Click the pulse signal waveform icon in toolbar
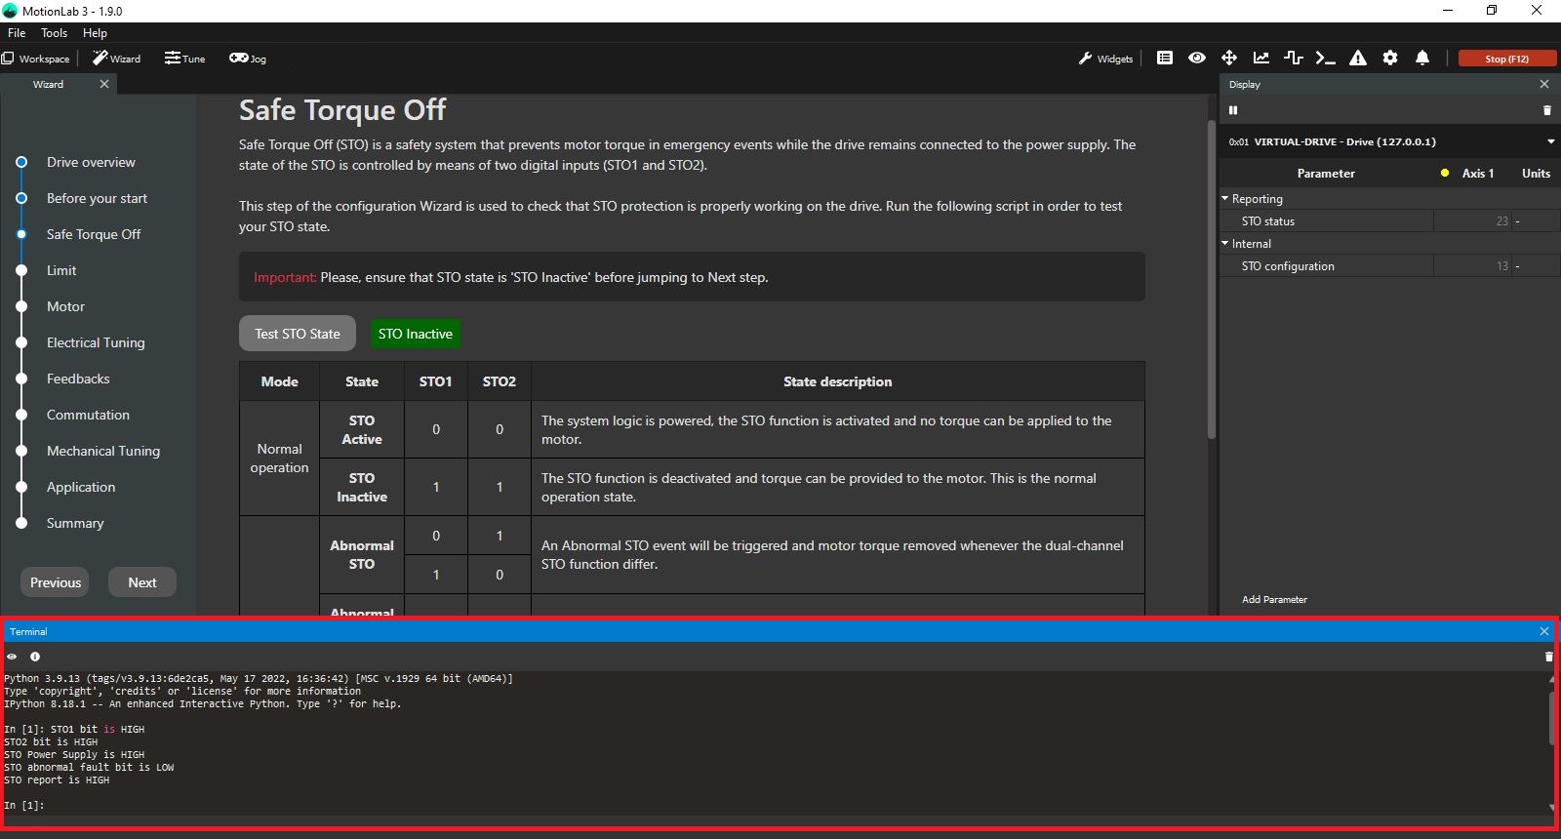 (x=1294, y=59)
